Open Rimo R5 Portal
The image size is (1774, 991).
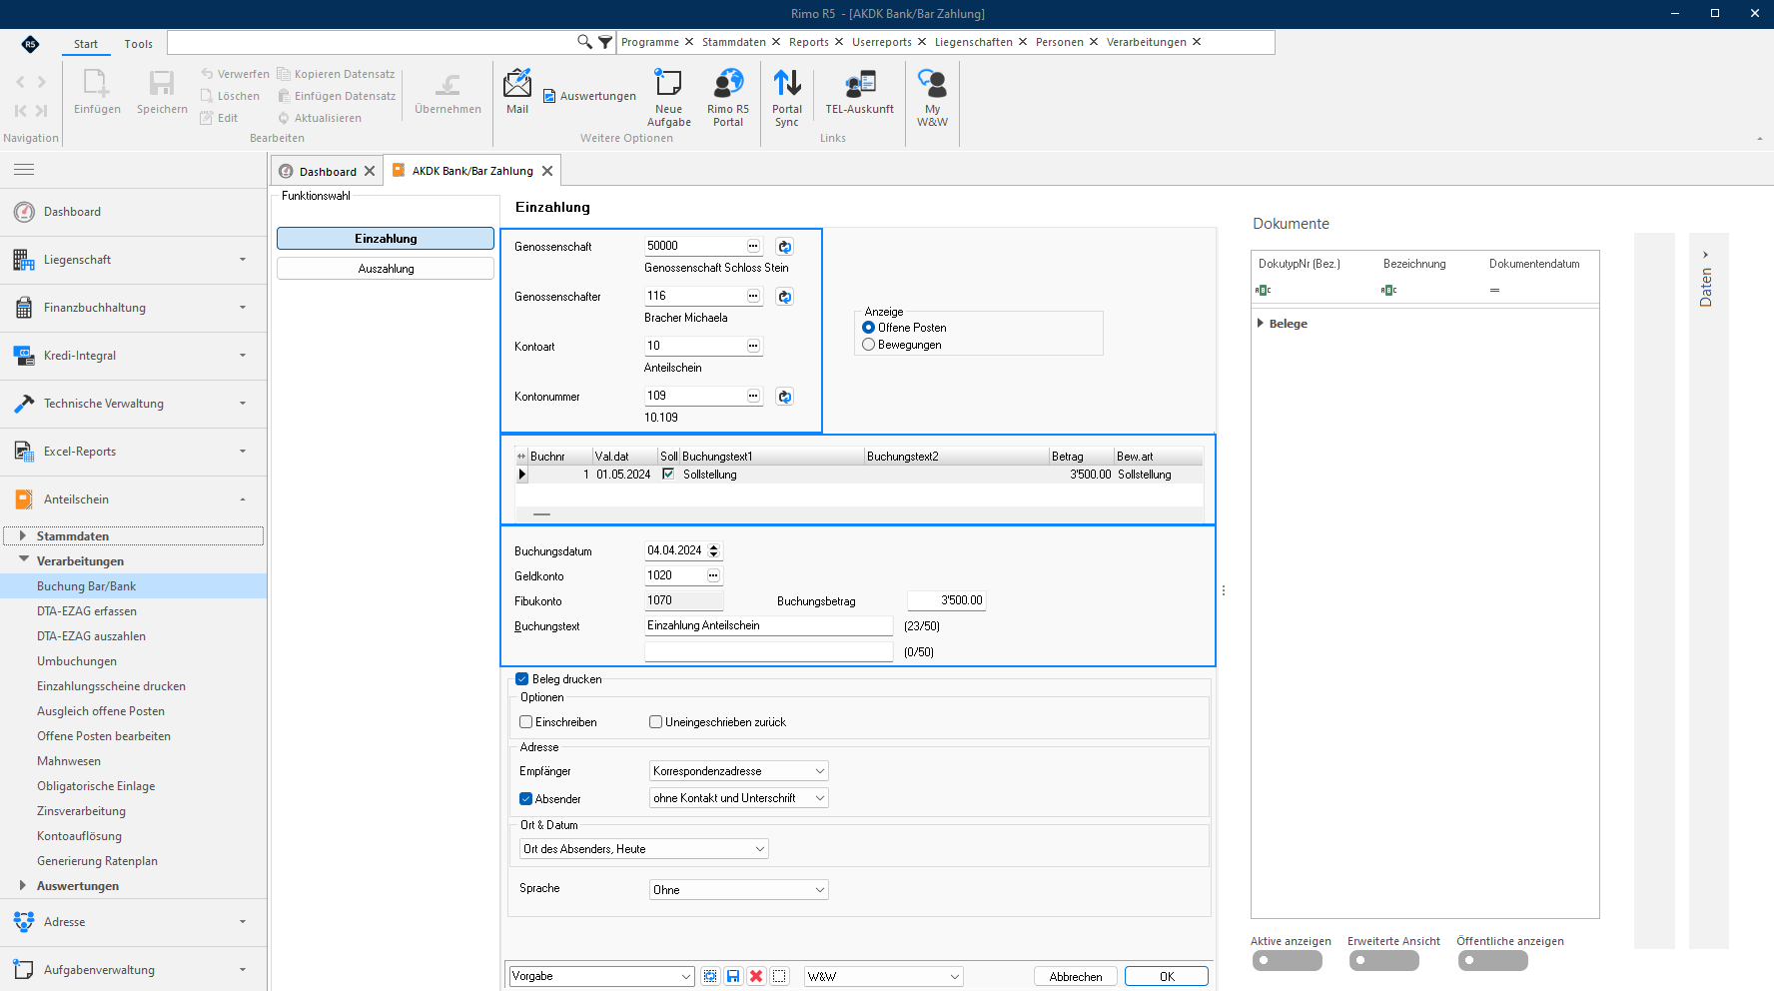point(728,97)
